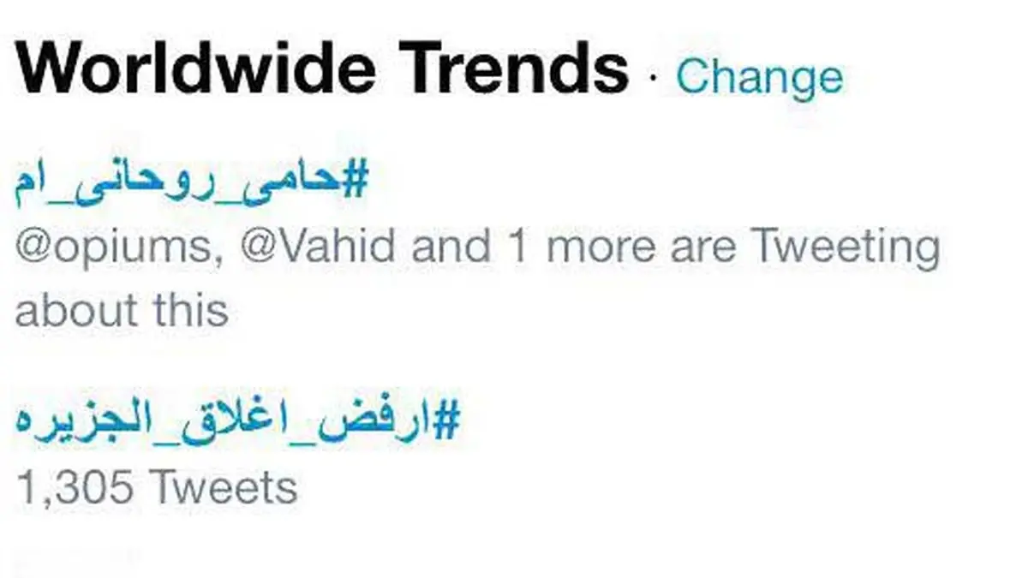The image size is (1028, 578).
Task: Click the "1 more" tweeters text
Action: (x=559, y=248)
